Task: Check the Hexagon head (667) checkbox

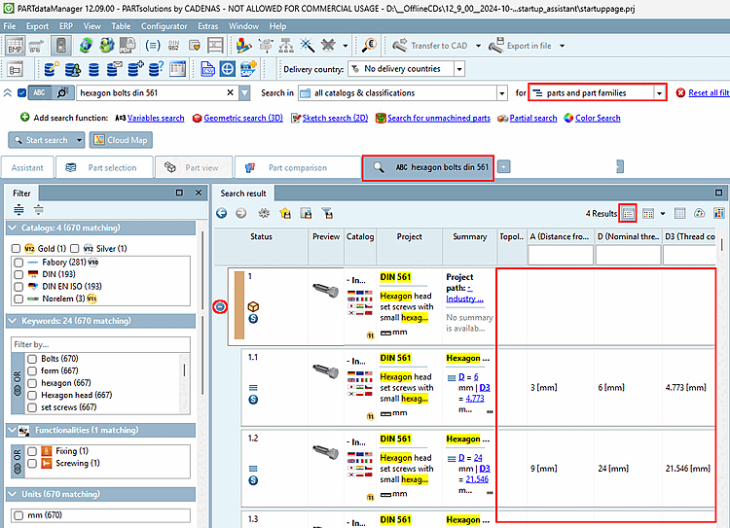Action: (32, 395)
